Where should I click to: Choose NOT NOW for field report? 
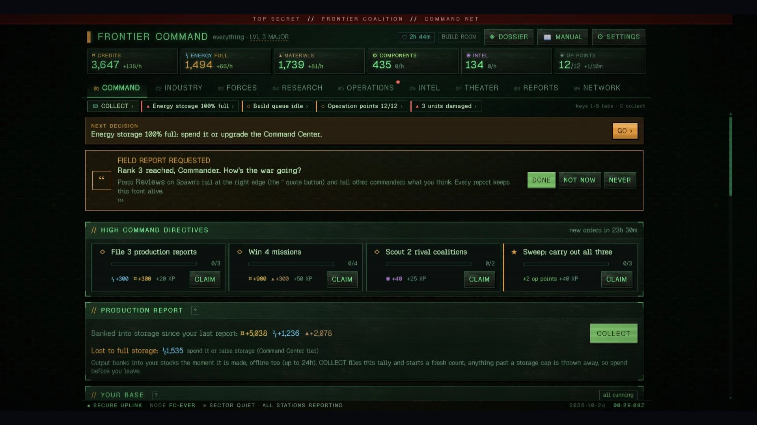click(580, 180)
